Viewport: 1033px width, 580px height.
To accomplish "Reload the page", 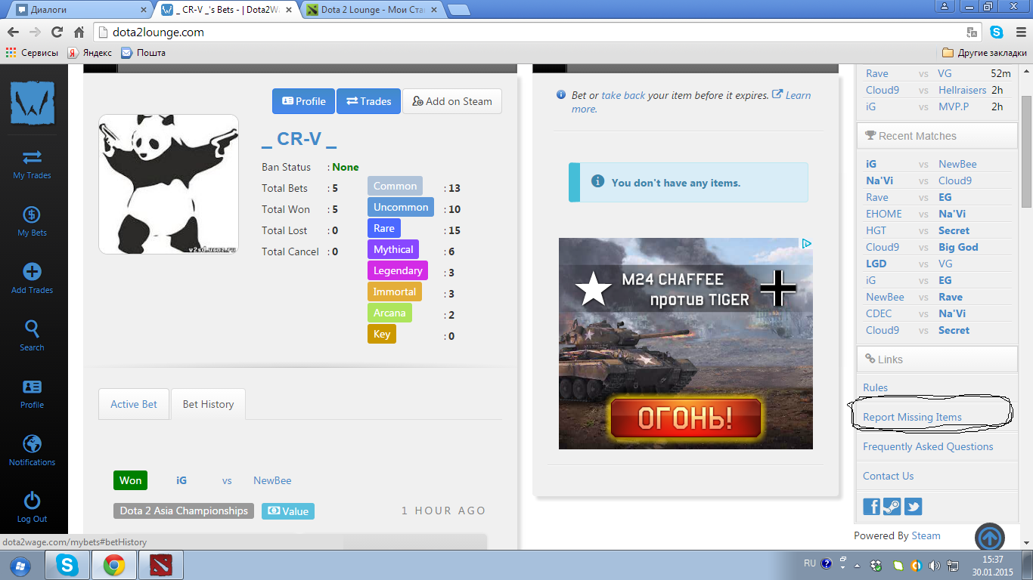I will 57,32.
